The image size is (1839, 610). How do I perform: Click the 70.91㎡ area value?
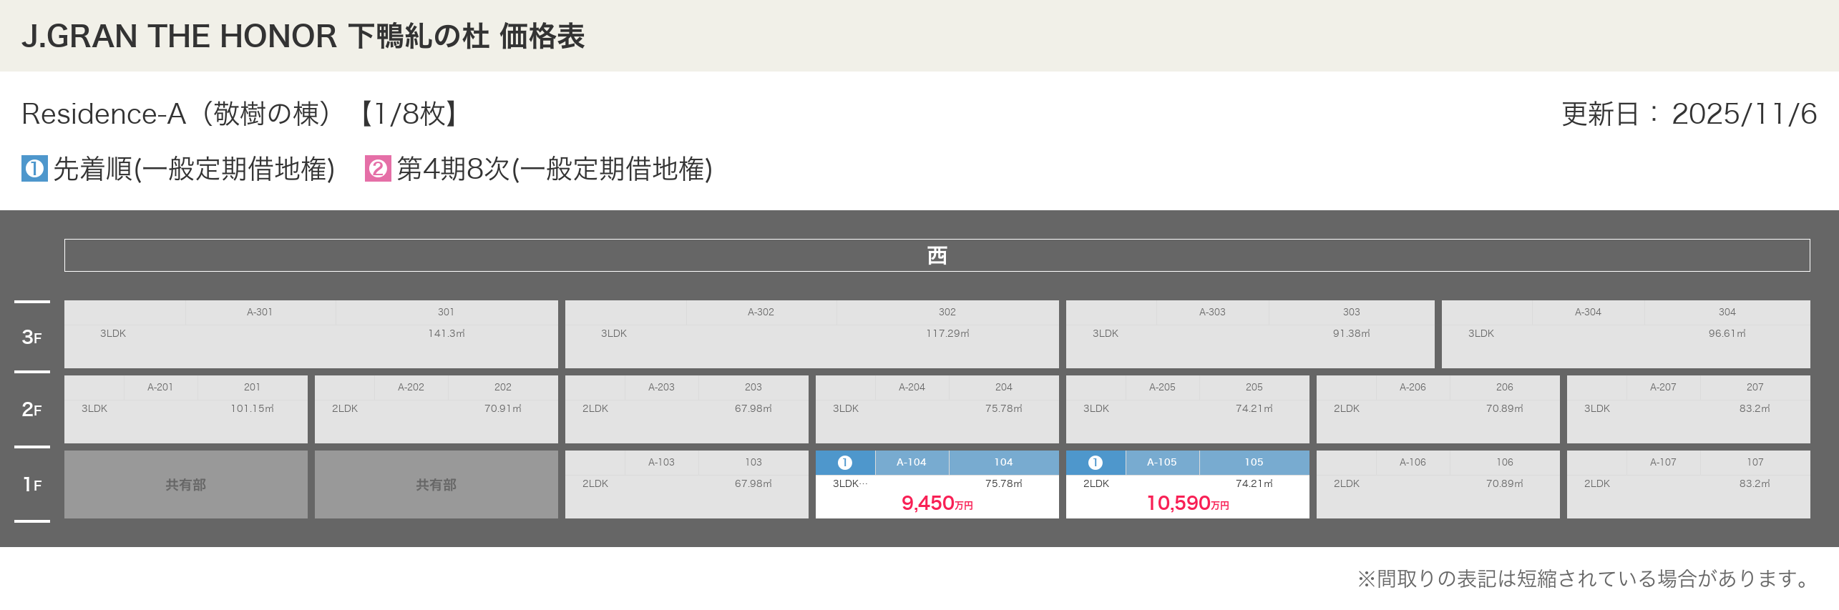coord(502,408)
